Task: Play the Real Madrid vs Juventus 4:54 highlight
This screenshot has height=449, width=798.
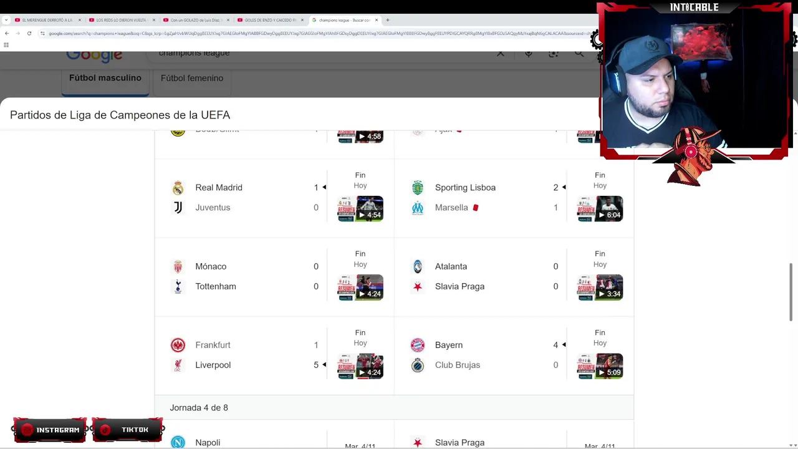Action: click(360, 209)
